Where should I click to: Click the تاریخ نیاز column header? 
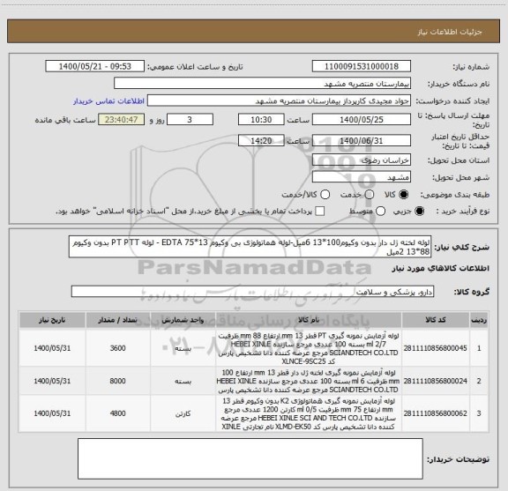click(52, 320)
